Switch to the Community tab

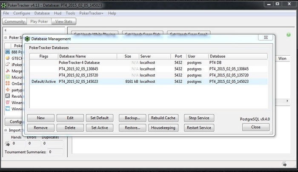(x=14, y=21)
